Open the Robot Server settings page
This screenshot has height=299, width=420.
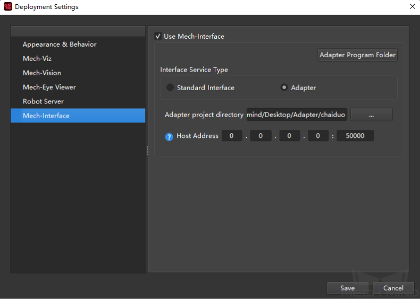click(x=78, y=101)
